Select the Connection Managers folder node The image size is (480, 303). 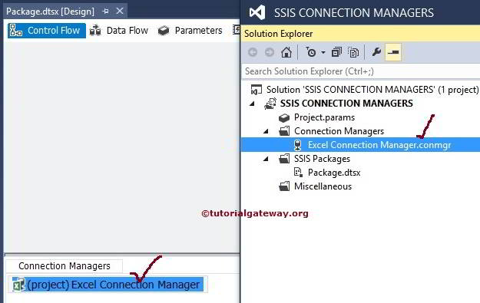point(339,131)
